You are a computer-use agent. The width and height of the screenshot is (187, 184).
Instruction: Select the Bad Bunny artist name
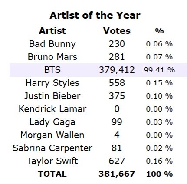(52, 44)
